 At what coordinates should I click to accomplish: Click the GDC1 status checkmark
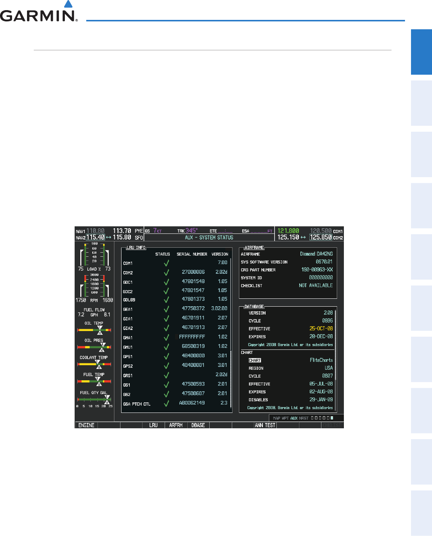coord(166,282)
